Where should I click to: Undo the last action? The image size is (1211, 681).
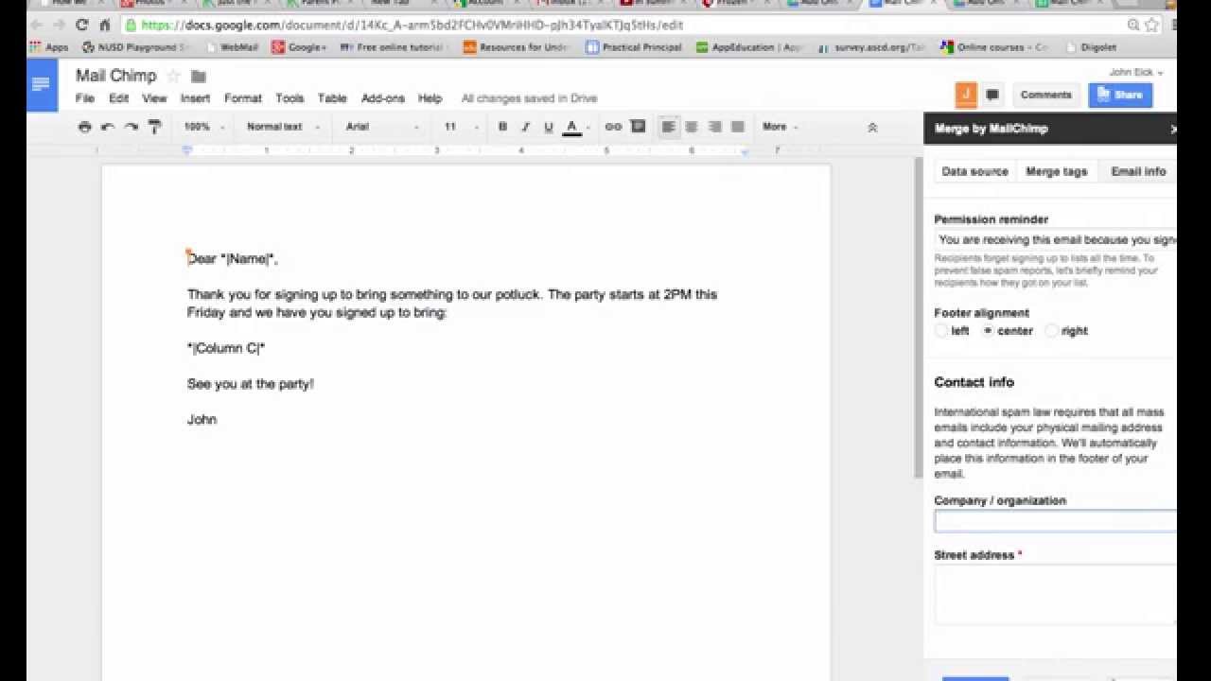(108, 127)
